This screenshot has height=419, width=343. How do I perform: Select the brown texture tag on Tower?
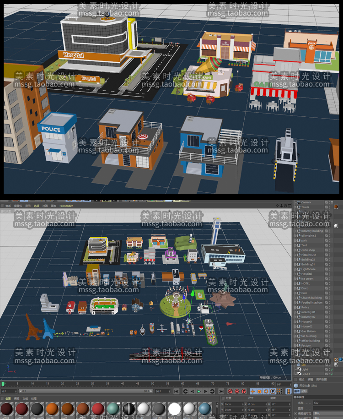coord(336,207)
